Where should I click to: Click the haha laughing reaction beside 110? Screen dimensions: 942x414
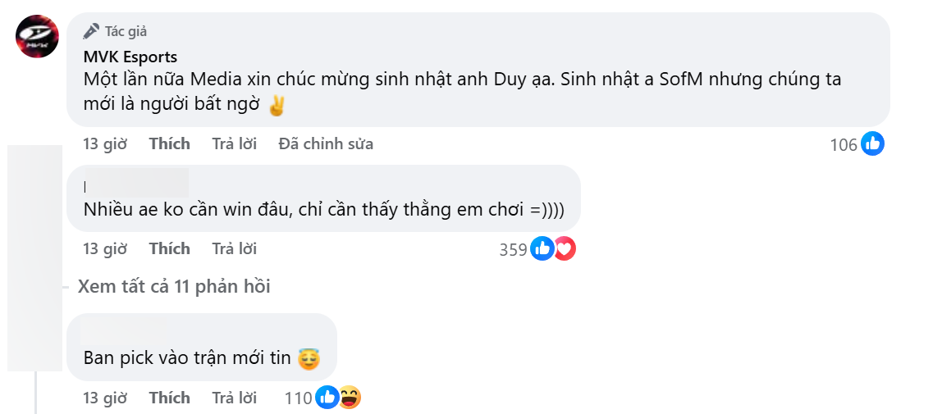coord(350,398)
